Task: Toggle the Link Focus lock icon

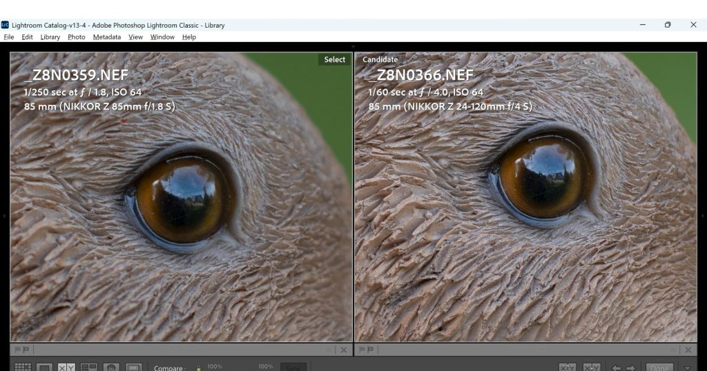Action: point(198,368)
